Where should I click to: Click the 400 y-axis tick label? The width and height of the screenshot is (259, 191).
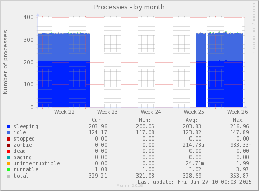(x=29, y=17)
